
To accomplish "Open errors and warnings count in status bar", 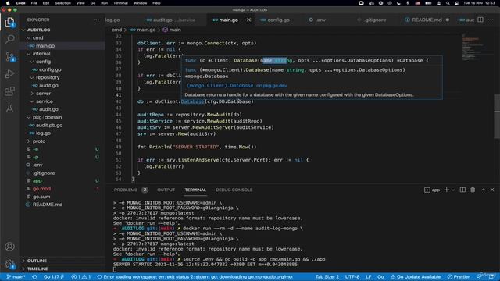I will click(81, 277).
